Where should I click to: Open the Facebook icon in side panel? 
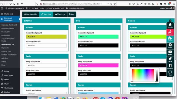(170, 66)
